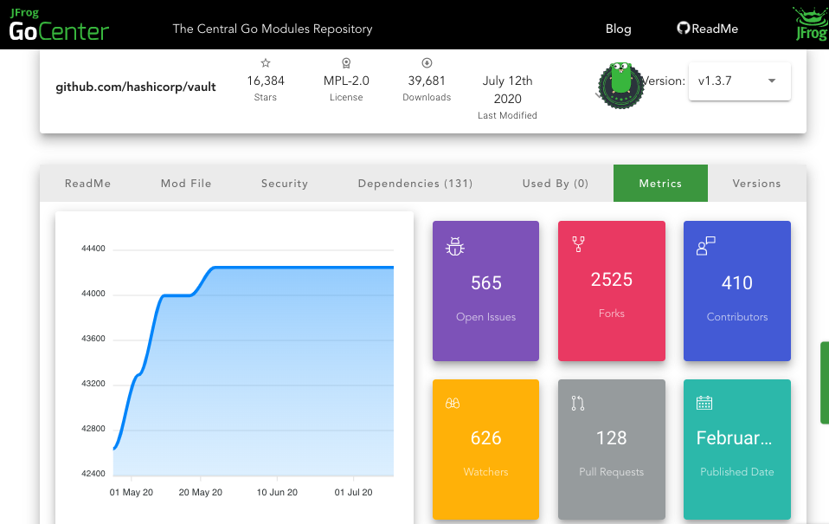This screenshot has width=829, height=524.
Task: Click the 410 Contributors card
Action: point(737,291)
